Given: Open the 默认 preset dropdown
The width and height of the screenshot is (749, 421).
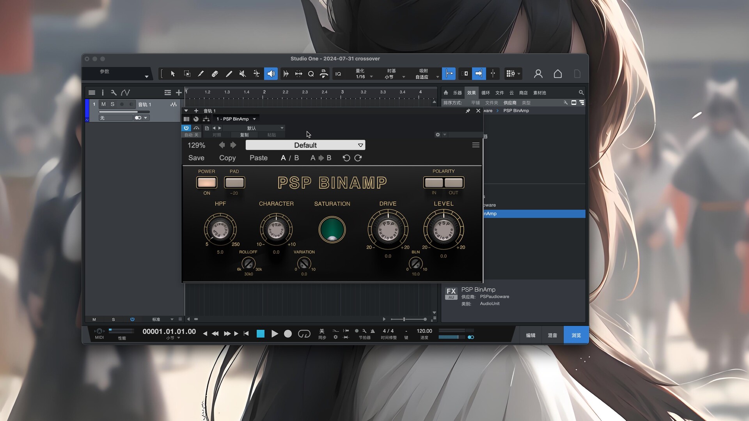Looking at the screenshot, I should [254, 128].
